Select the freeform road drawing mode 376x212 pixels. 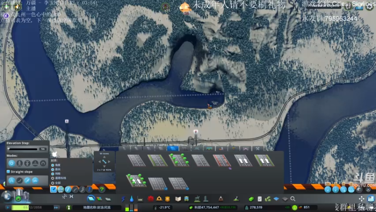coord(82,189)
